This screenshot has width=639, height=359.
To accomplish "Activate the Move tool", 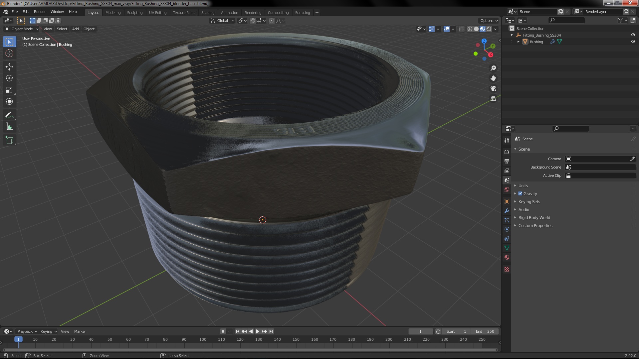I will (x=9, y=67).
